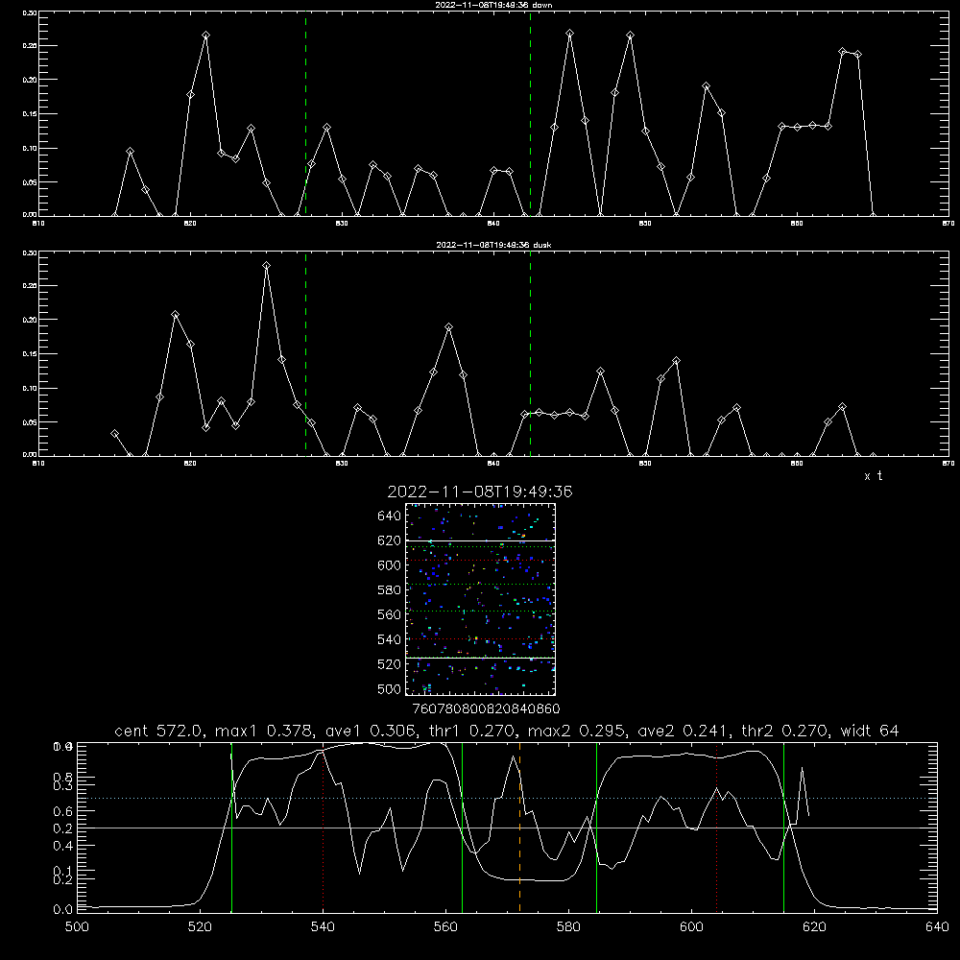Click the orange dashed center line in the bottom plot
Screen dimensions: 960x960
[x=519, y=828]
